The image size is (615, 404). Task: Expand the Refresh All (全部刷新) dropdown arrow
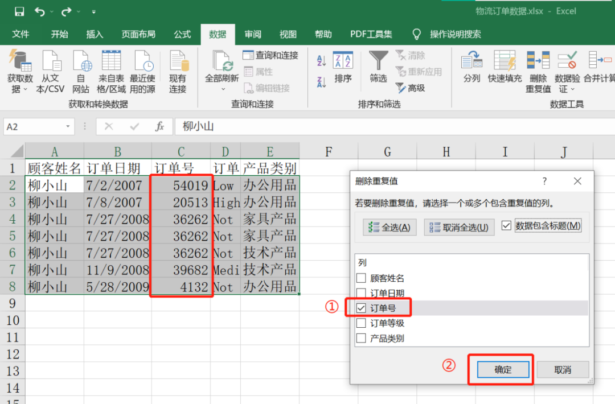pos(223,89)
